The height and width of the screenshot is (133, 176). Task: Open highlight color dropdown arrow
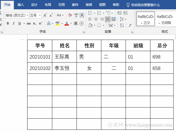click(x=62, y=23)
